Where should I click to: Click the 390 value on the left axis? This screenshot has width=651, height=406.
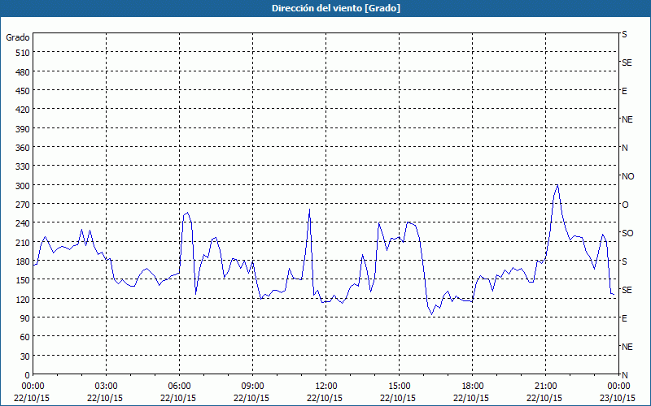pyautogui.click(x=23, y=129)
